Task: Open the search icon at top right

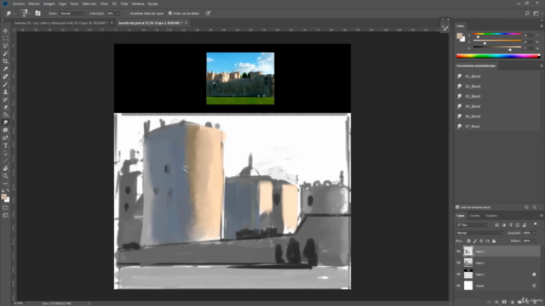Action: click(527, 14)
